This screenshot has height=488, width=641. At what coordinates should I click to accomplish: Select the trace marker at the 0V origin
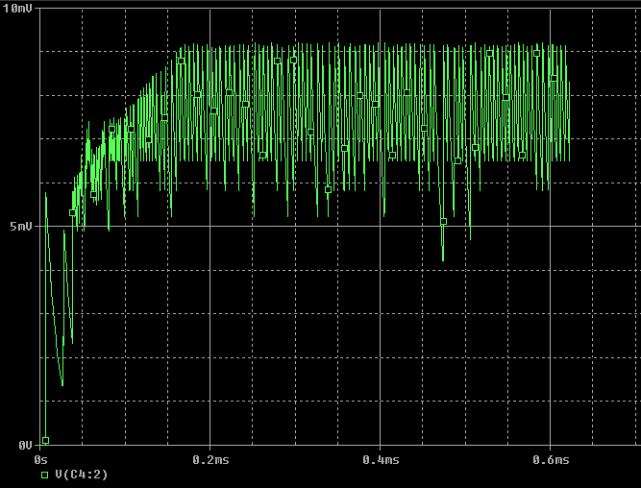click(x=46, y=441)
